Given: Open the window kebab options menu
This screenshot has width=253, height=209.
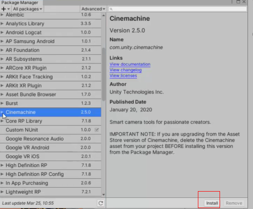Looking at the screenshot, I should click(x=232, y=2).
